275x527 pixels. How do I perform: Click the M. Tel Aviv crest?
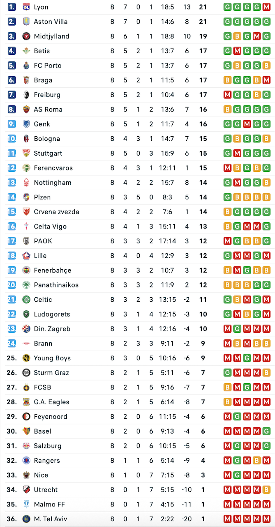pyautogui.click(x=26, y=519)
